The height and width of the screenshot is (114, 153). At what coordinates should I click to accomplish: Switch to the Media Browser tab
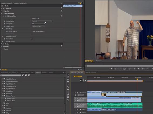coord(25,73)
